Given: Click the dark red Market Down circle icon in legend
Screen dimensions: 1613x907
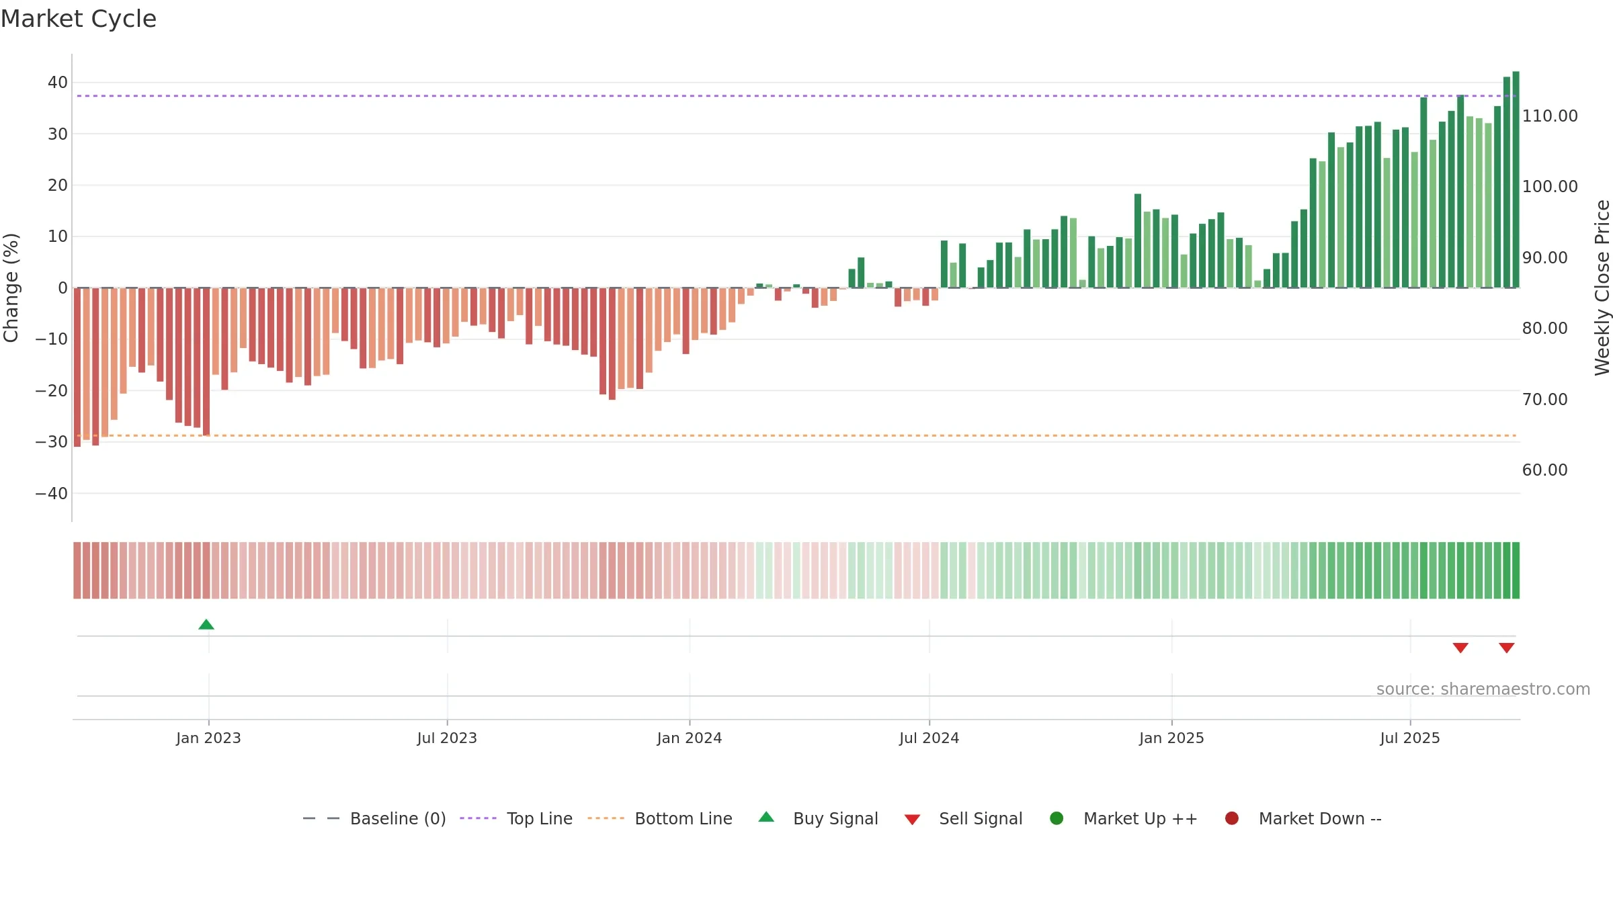Looking at the screenshot, I should point(1232,818).
